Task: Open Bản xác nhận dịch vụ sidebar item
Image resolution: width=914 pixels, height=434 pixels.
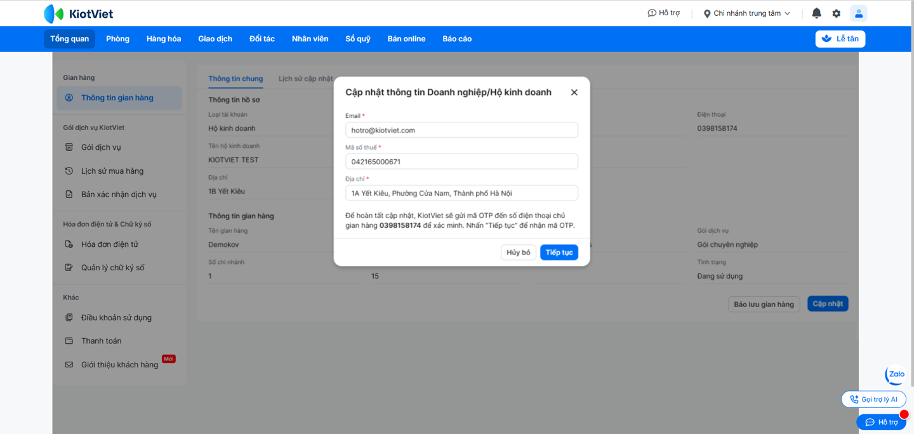Action: coord(119,194)
